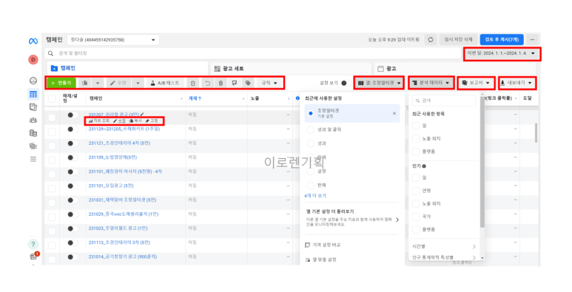Open the account avatar labeled D
Viewport: 572px width, 292px height.
pyautogui.click(x=33, y=59)
